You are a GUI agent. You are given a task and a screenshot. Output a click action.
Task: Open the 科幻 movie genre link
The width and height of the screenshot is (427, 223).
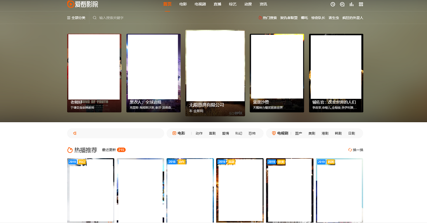238,133
